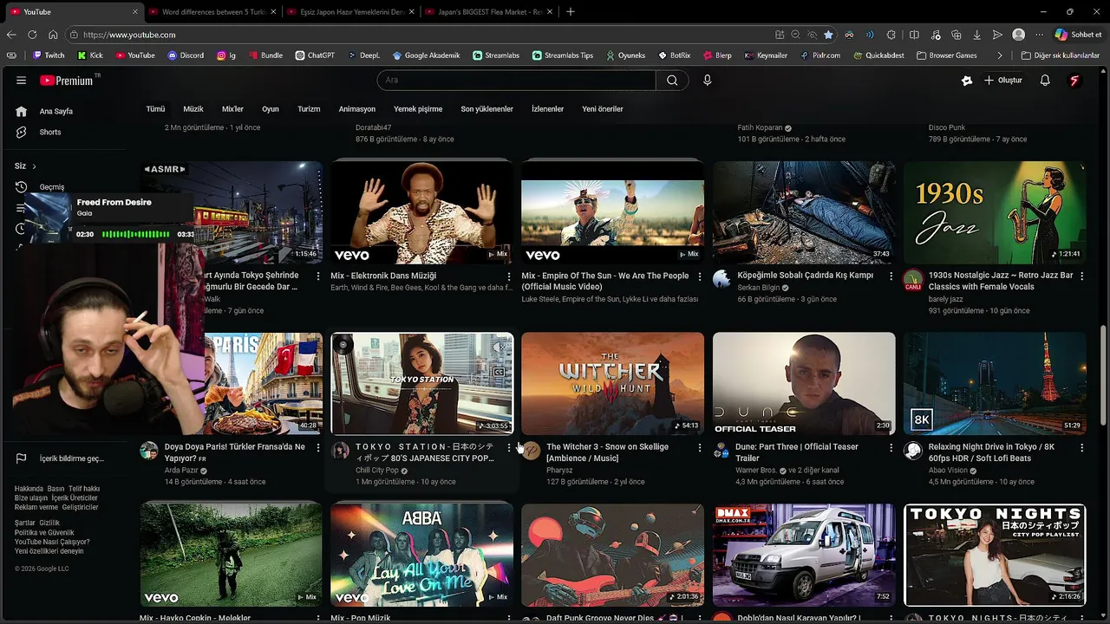Open options for 1930s Nostalgic Jazz video
1110x624 pixels.
(1081, 276)
